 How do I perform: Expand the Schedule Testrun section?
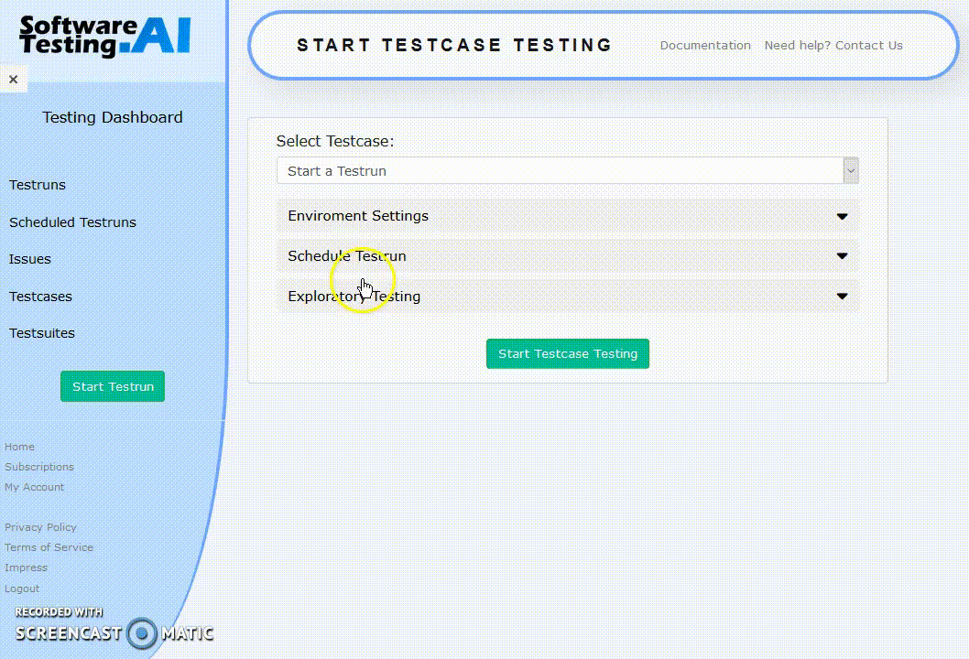click(x=567, y=255)
